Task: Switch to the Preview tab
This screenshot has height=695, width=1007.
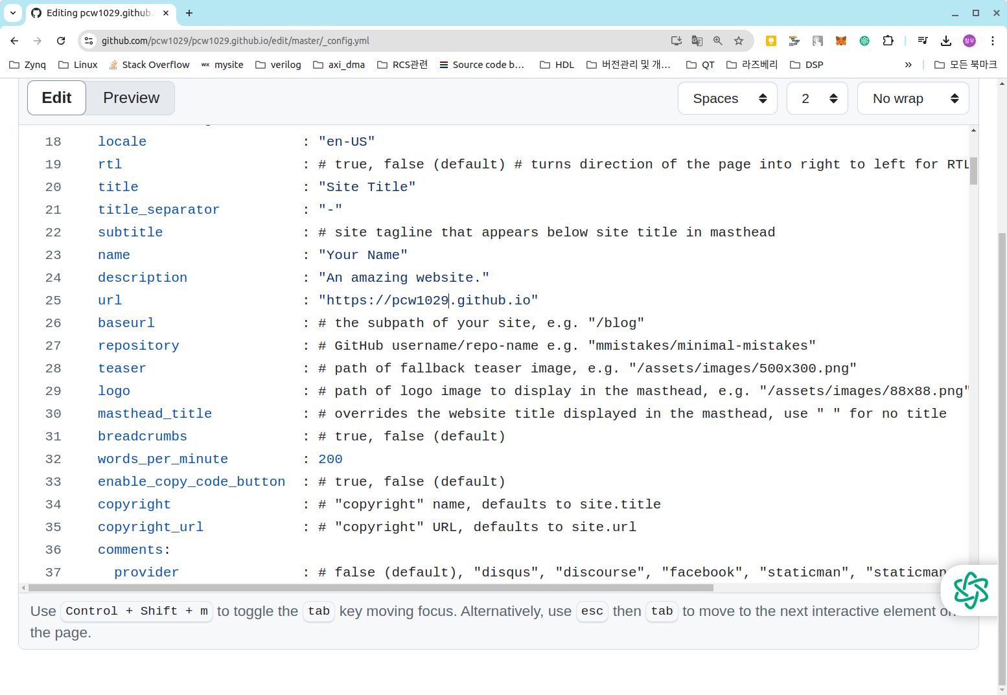Action: click(131, 98)
